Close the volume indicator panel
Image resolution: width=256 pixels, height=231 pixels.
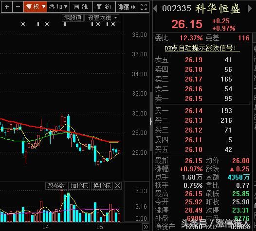point(118,186)
